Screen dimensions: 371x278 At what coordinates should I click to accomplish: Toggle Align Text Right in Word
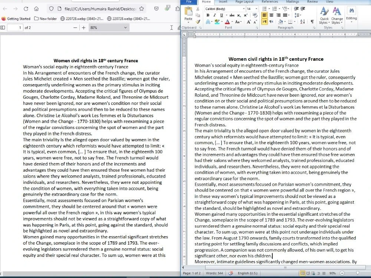click(x=278, y=15)
